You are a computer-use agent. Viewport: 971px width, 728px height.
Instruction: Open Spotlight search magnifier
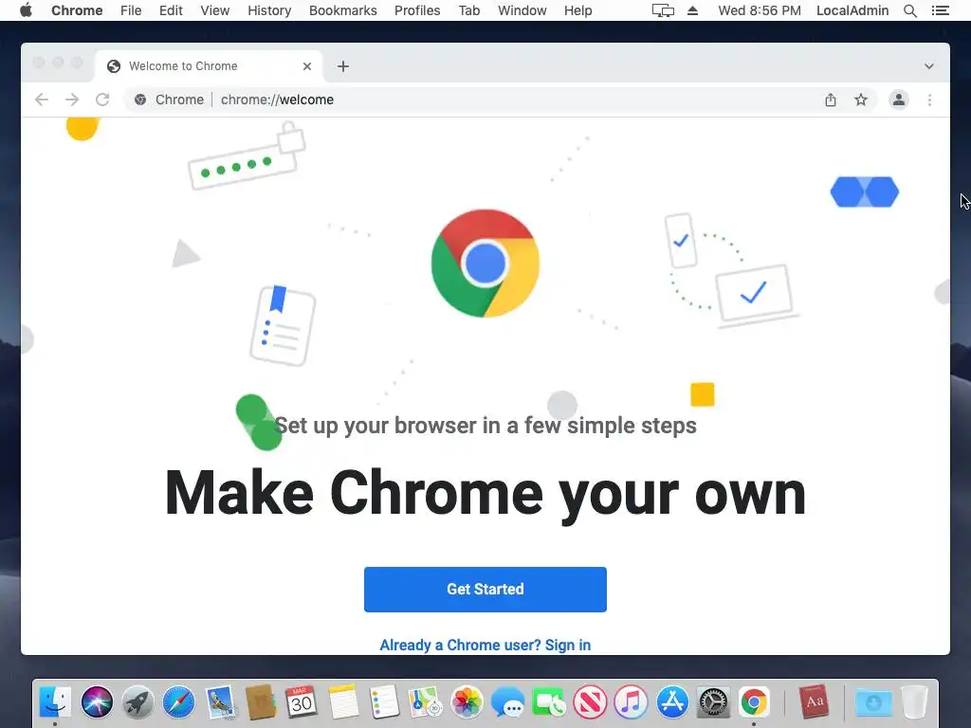tap(909, 10)
